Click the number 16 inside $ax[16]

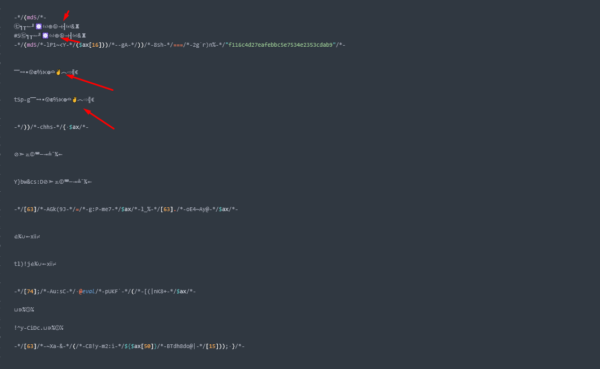95,45
